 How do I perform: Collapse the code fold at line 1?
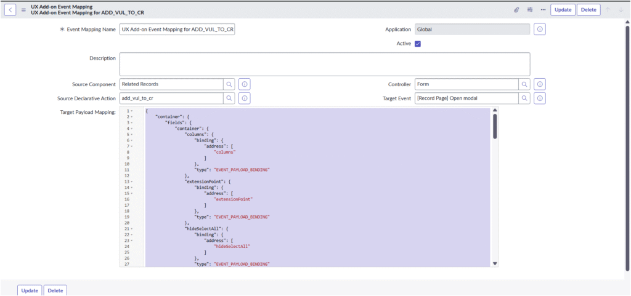(x=132, y=111)
